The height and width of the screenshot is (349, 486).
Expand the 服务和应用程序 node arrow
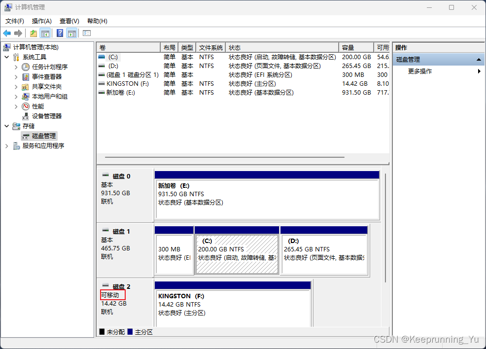click(x=7, y=146)
